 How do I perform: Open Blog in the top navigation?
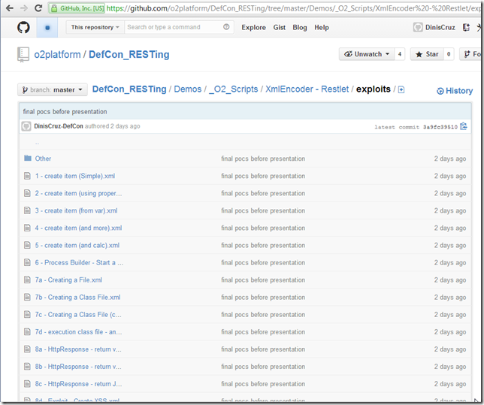pyautogui.click(x=300, y=28)
